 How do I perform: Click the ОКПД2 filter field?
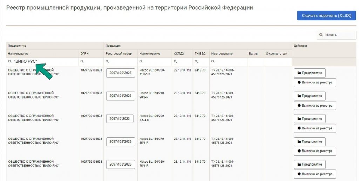tap(182, 62)
